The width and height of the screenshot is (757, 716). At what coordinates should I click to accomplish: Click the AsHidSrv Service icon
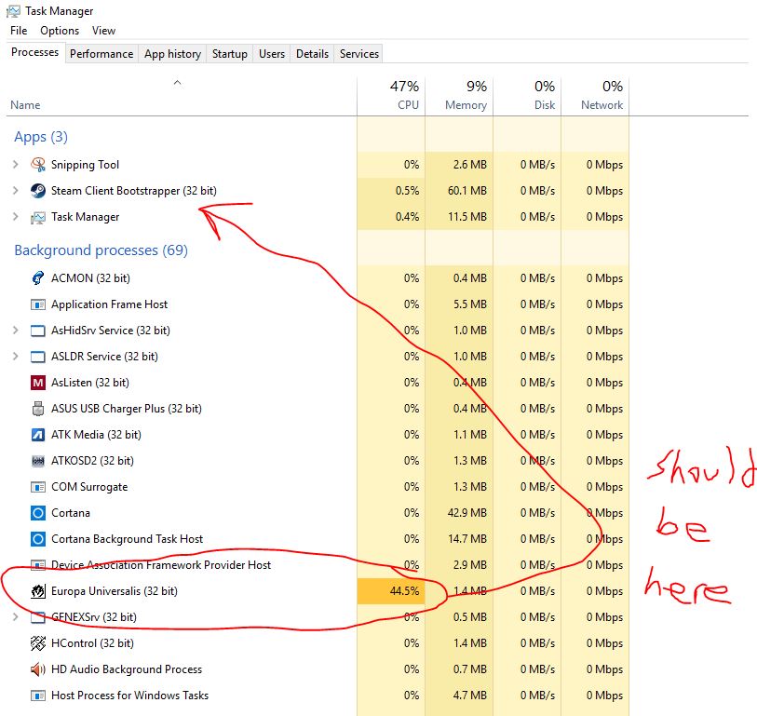point(38,331)
